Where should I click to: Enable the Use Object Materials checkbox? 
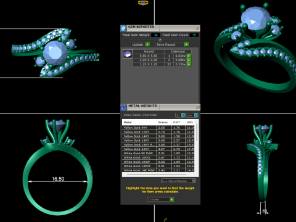pos(194,181)
